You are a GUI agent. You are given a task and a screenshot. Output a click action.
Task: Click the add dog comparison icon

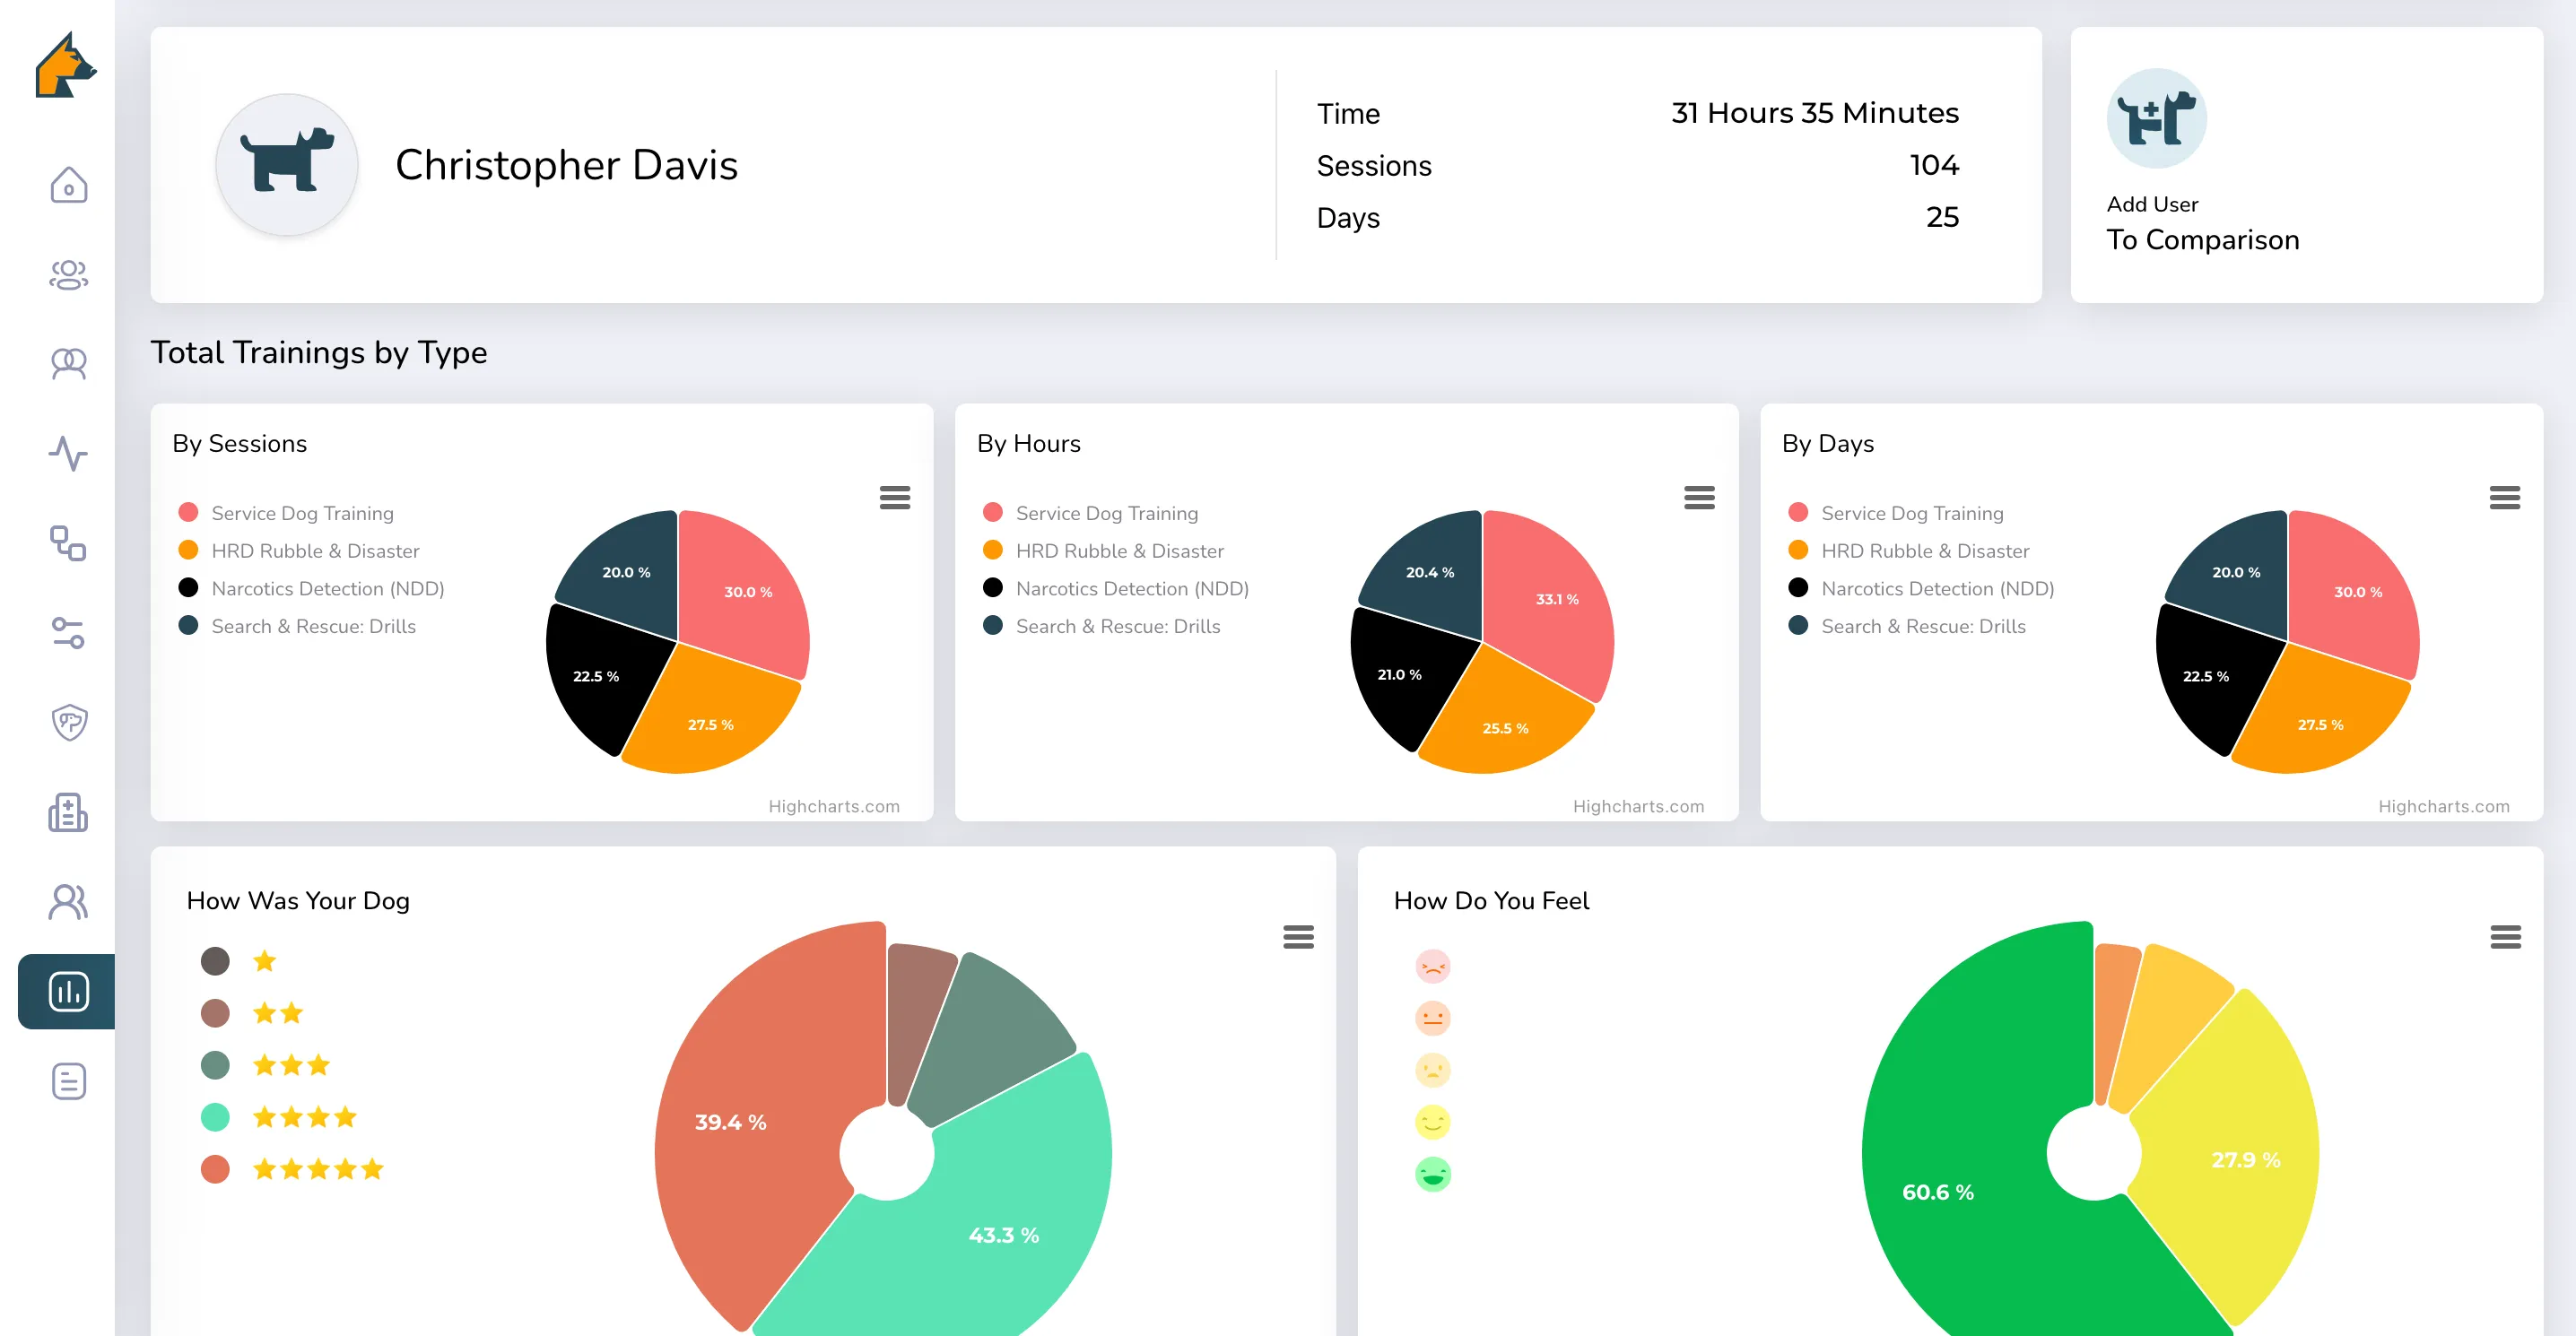(x=2156, y=119)
